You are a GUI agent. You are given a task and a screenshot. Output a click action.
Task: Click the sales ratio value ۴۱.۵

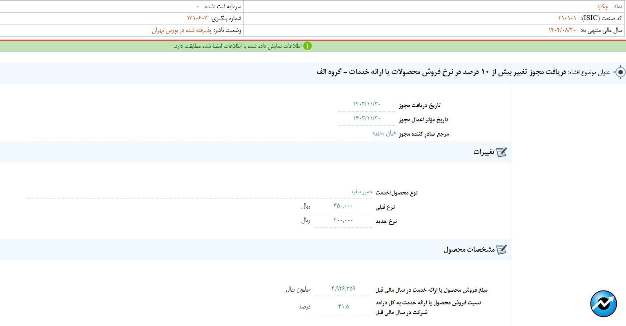pos(343,306)
